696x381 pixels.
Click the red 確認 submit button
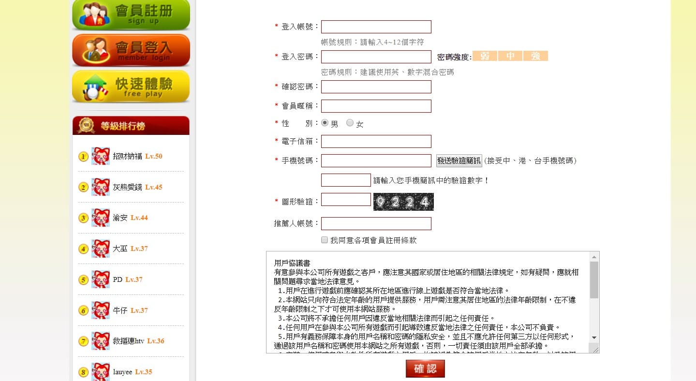coord(425,369)
